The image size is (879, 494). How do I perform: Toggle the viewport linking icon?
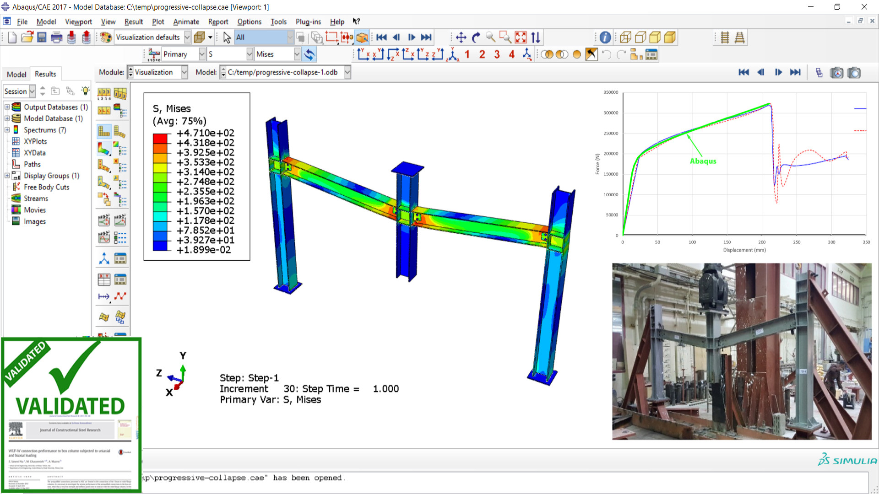coord(819,72)
